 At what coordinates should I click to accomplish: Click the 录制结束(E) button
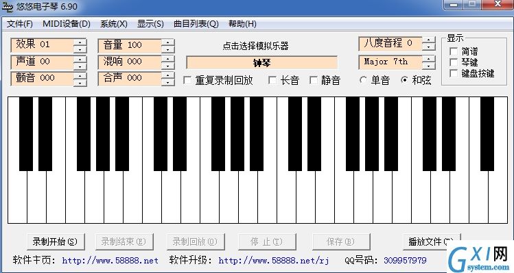pos(124,242)
